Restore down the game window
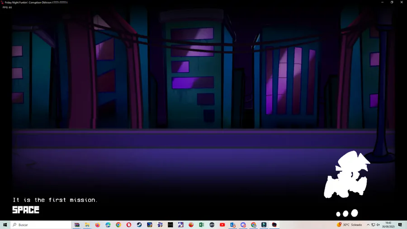The width and height of the screenshot is (407, 229). click(392, 2)
